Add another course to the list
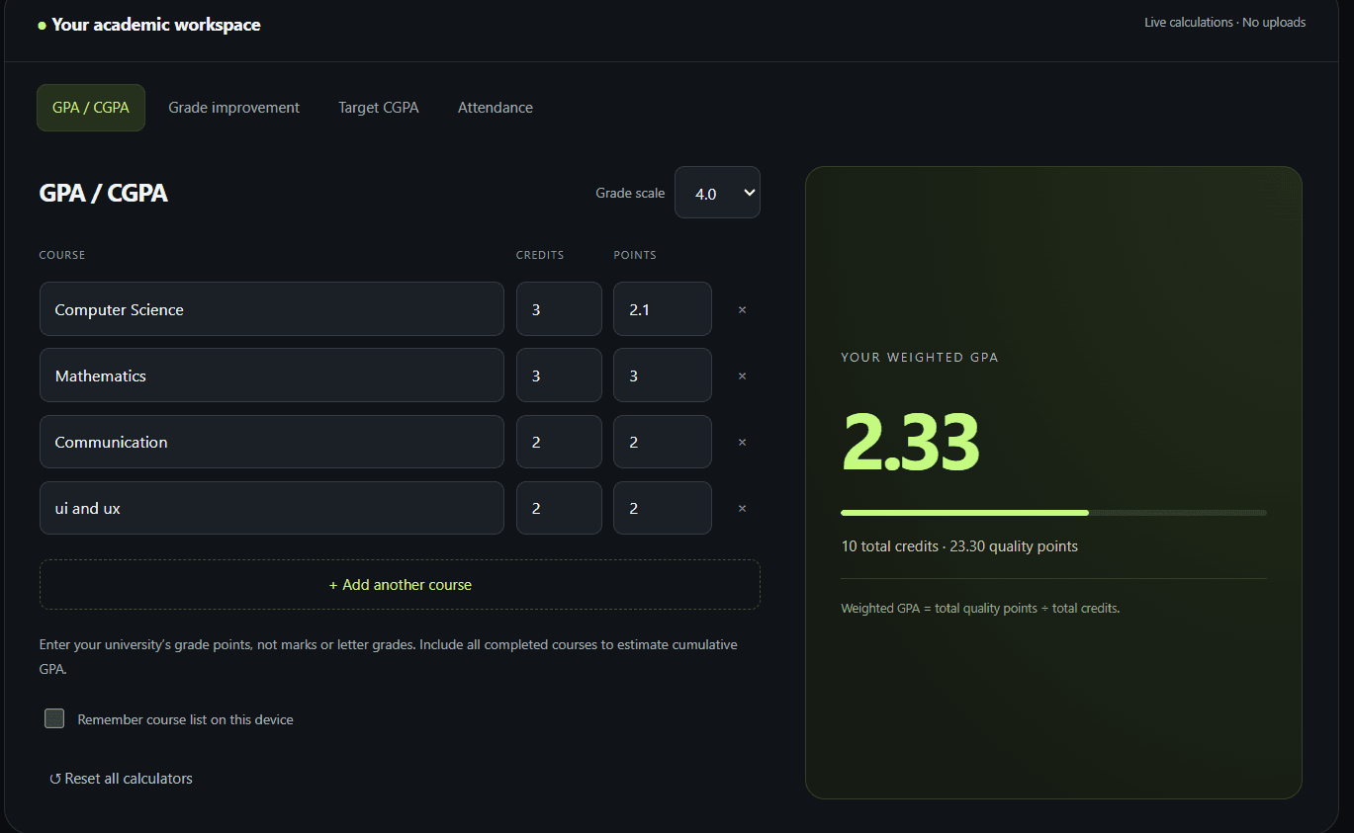This screenshot has height=833, width=1354. pyautogui.click(x=400, y=585)
